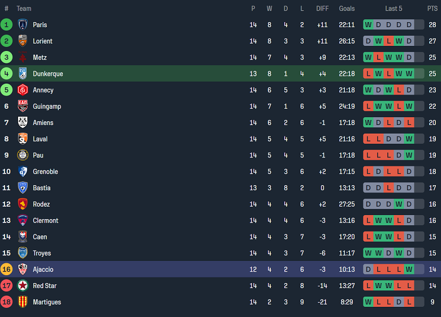Image resolution: width=441 pixels, height=317 pixels.
Task: Click the Guingamp EAG crest icon
Action: point(23,106)
